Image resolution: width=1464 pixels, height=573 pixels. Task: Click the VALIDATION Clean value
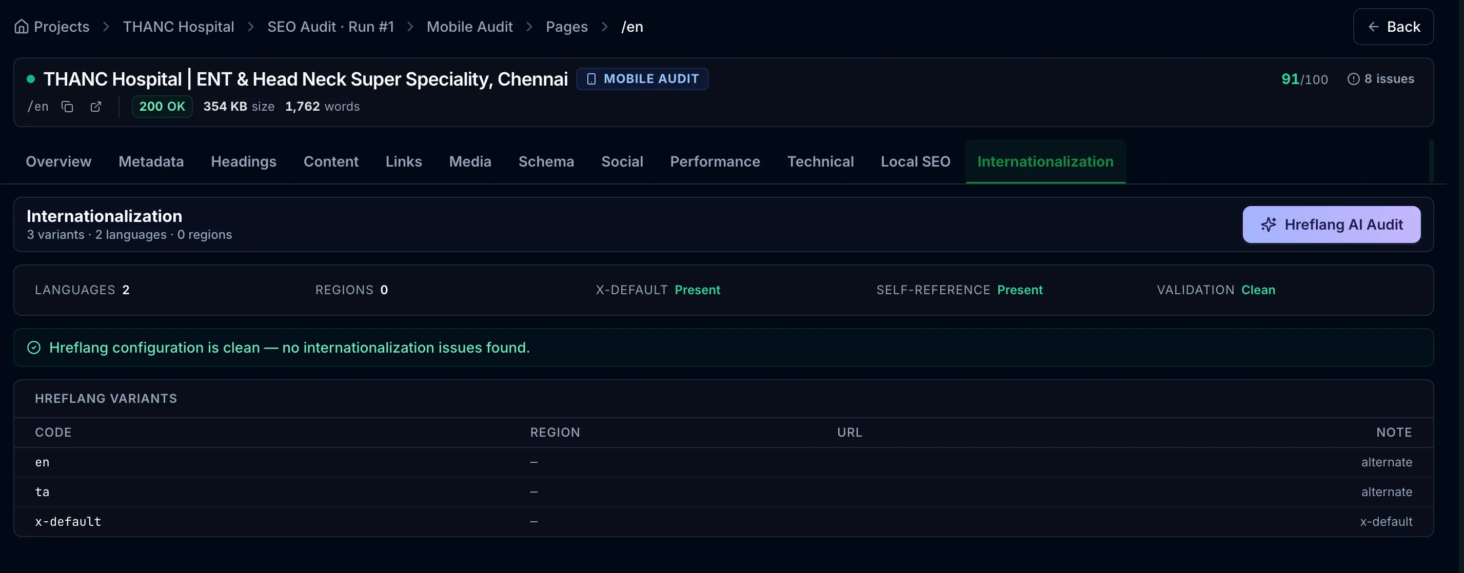(1258, 290)
